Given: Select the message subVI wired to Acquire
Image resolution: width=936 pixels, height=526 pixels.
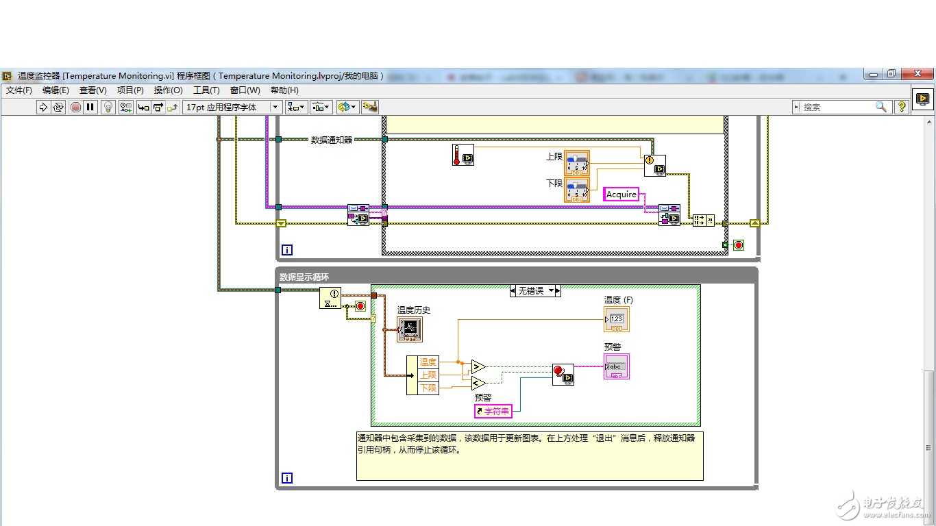Looking at the screenshot, I should pos(669,215).
